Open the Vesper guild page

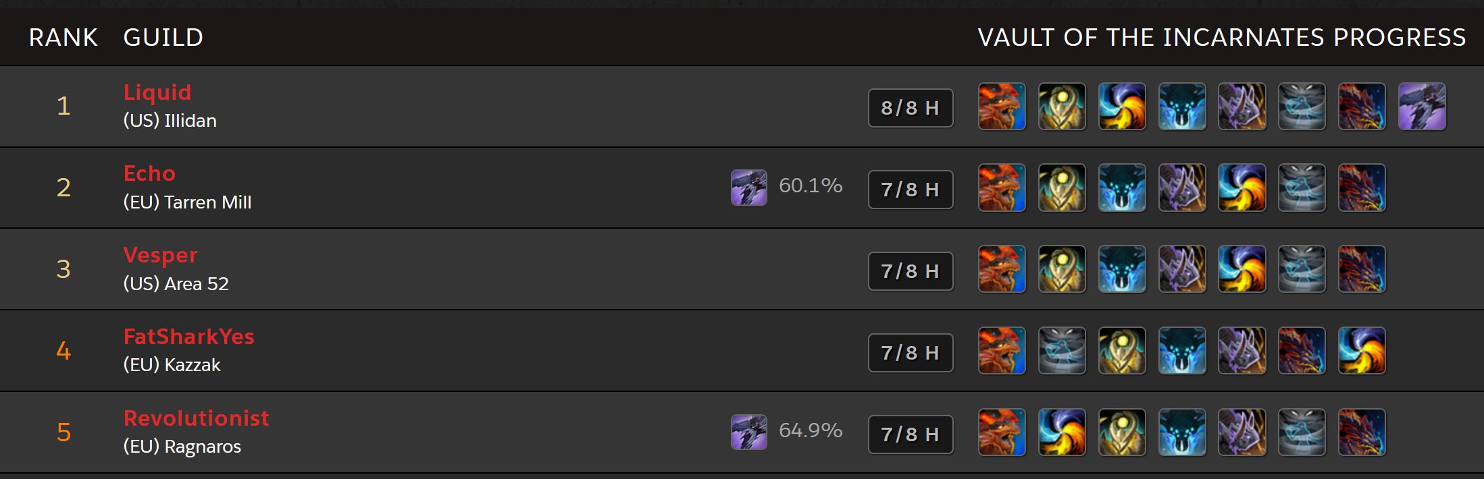[x=160, y=255]
